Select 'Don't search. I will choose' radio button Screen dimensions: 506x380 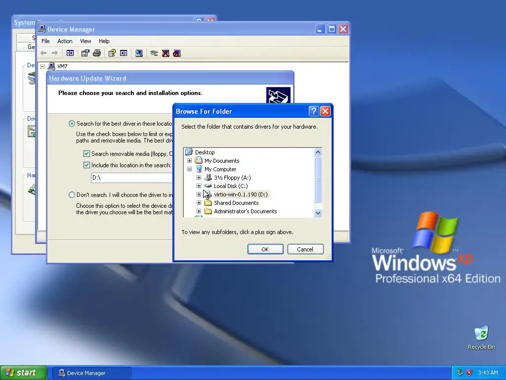coord(72,194)
